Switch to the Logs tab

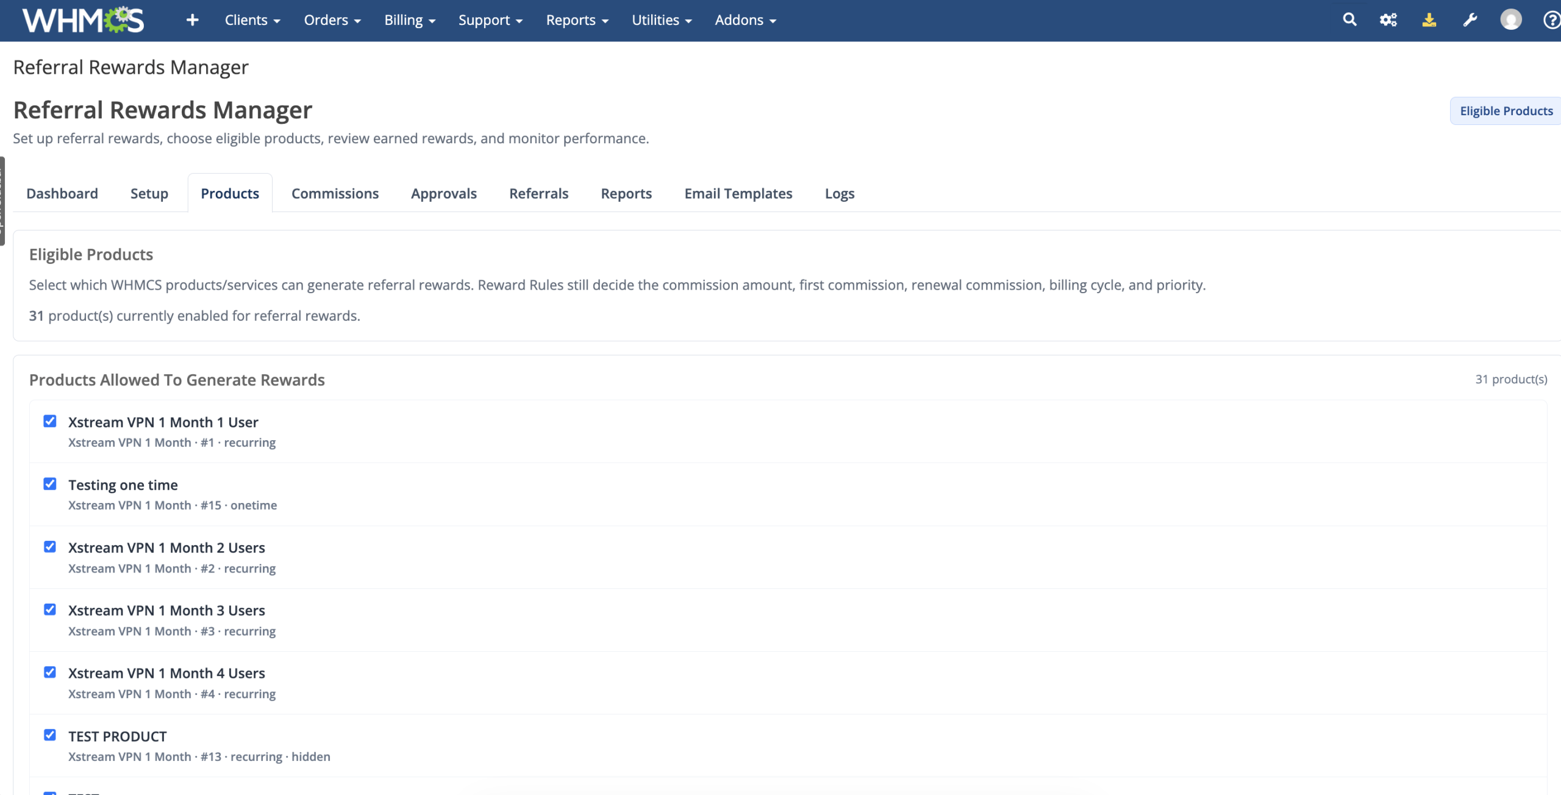pos(840,193)
